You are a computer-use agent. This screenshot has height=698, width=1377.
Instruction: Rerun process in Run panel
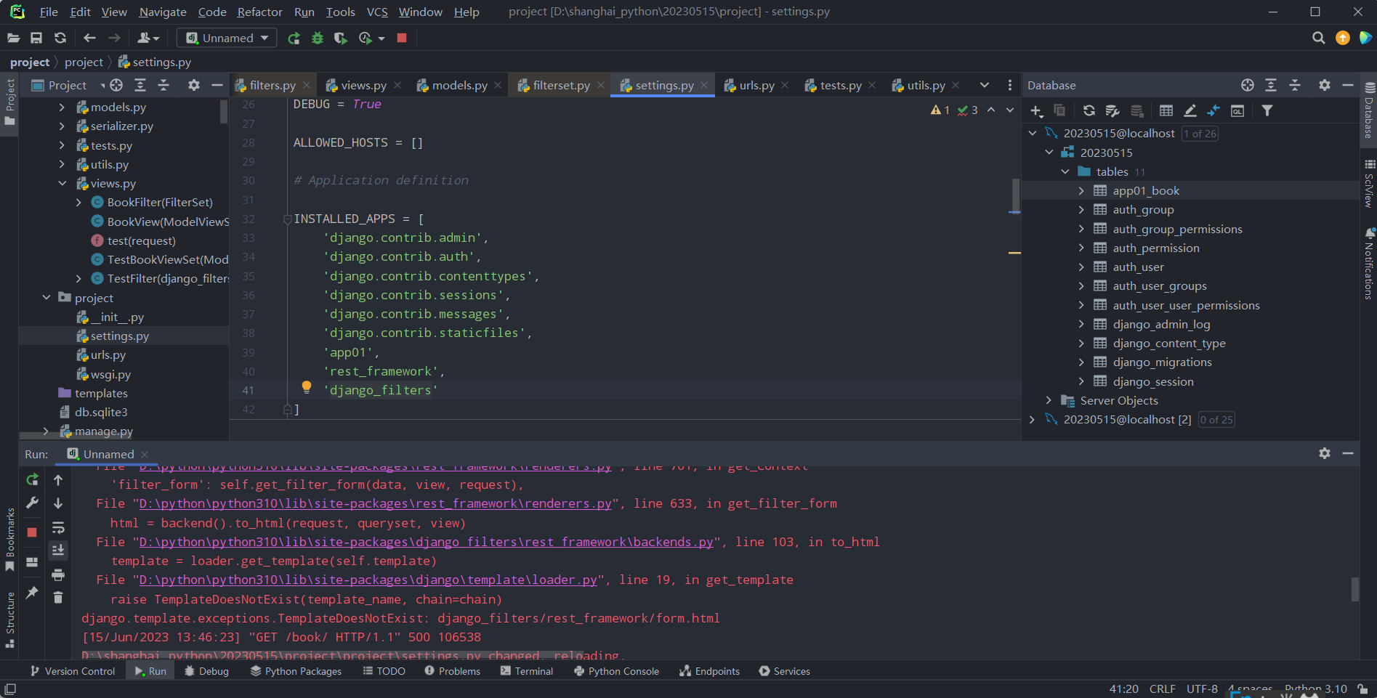[x=32, y=479]
